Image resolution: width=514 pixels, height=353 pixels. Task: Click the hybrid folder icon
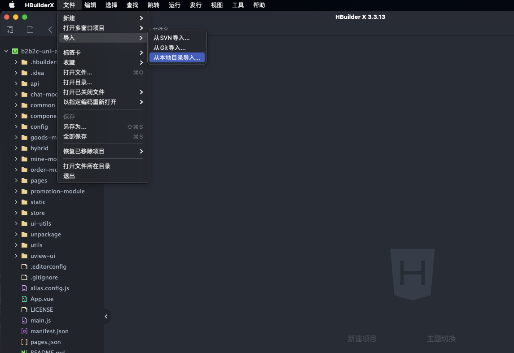[24, 148]
